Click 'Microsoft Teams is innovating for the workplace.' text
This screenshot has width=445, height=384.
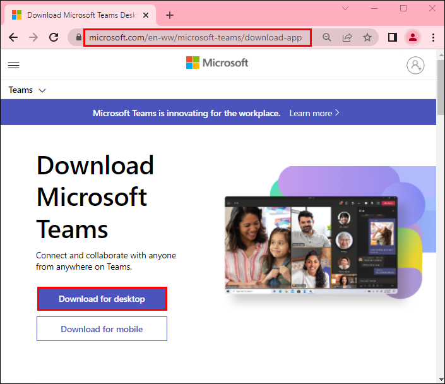186,113
